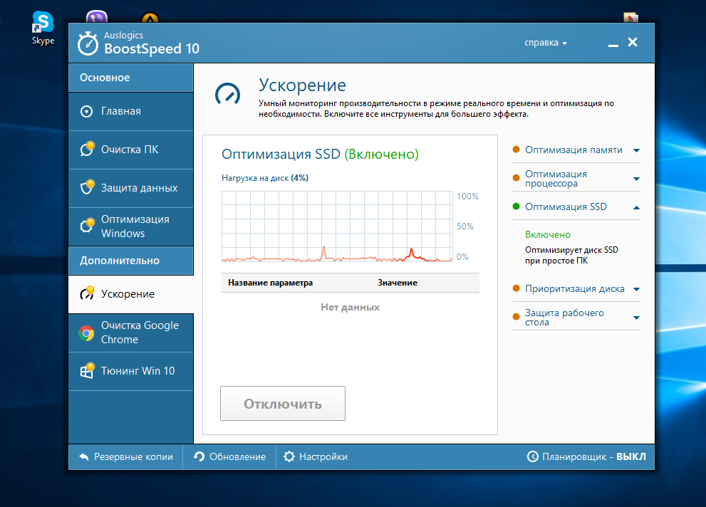Viewport: 706px width, 507px height.
Task: Click the BoostSpeed stopwatch logo icon
Action: 88,43
